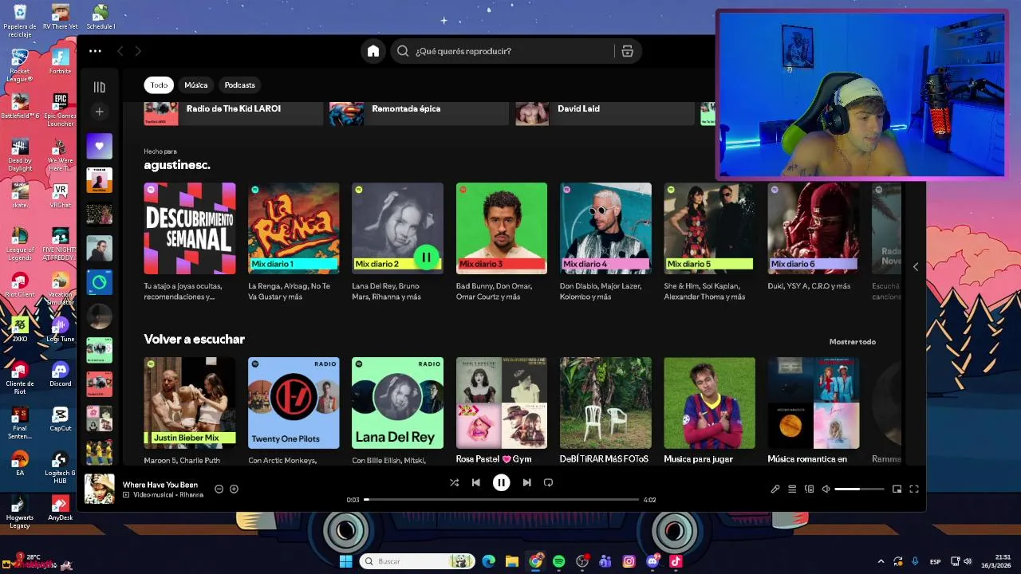
Task: Open Mix diario 3 Bad Bunny cover
Action: tap(502, 228)
